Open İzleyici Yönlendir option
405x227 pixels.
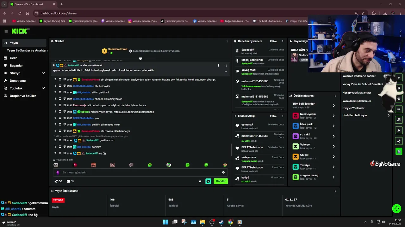pos(353,108)
